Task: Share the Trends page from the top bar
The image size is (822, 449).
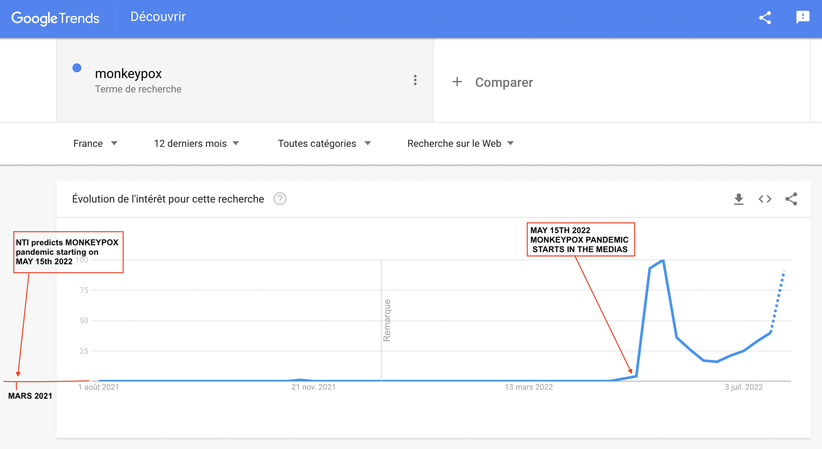Action: pyautogui.click(x=765, y=18)
